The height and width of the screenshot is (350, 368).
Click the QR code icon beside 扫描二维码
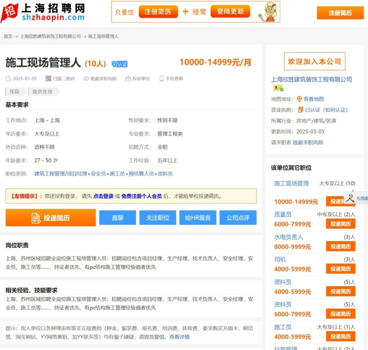pos(49,78)
